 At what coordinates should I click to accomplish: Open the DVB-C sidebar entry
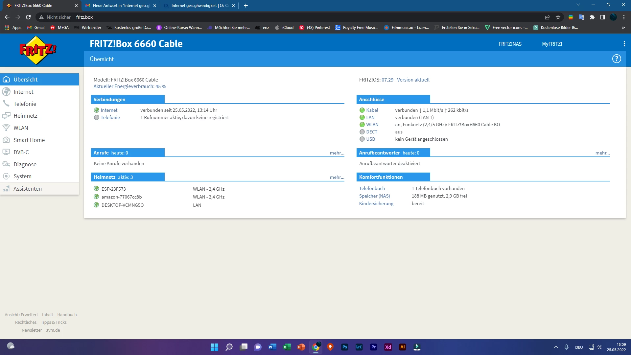[x=21, y=152]
